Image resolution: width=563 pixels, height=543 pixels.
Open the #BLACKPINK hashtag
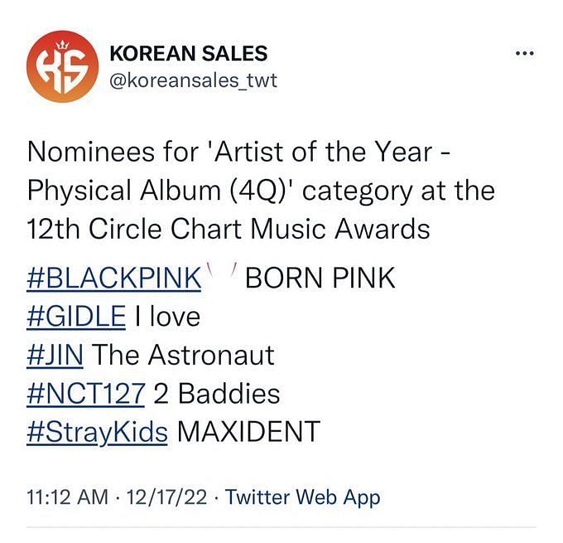[113, 278]
